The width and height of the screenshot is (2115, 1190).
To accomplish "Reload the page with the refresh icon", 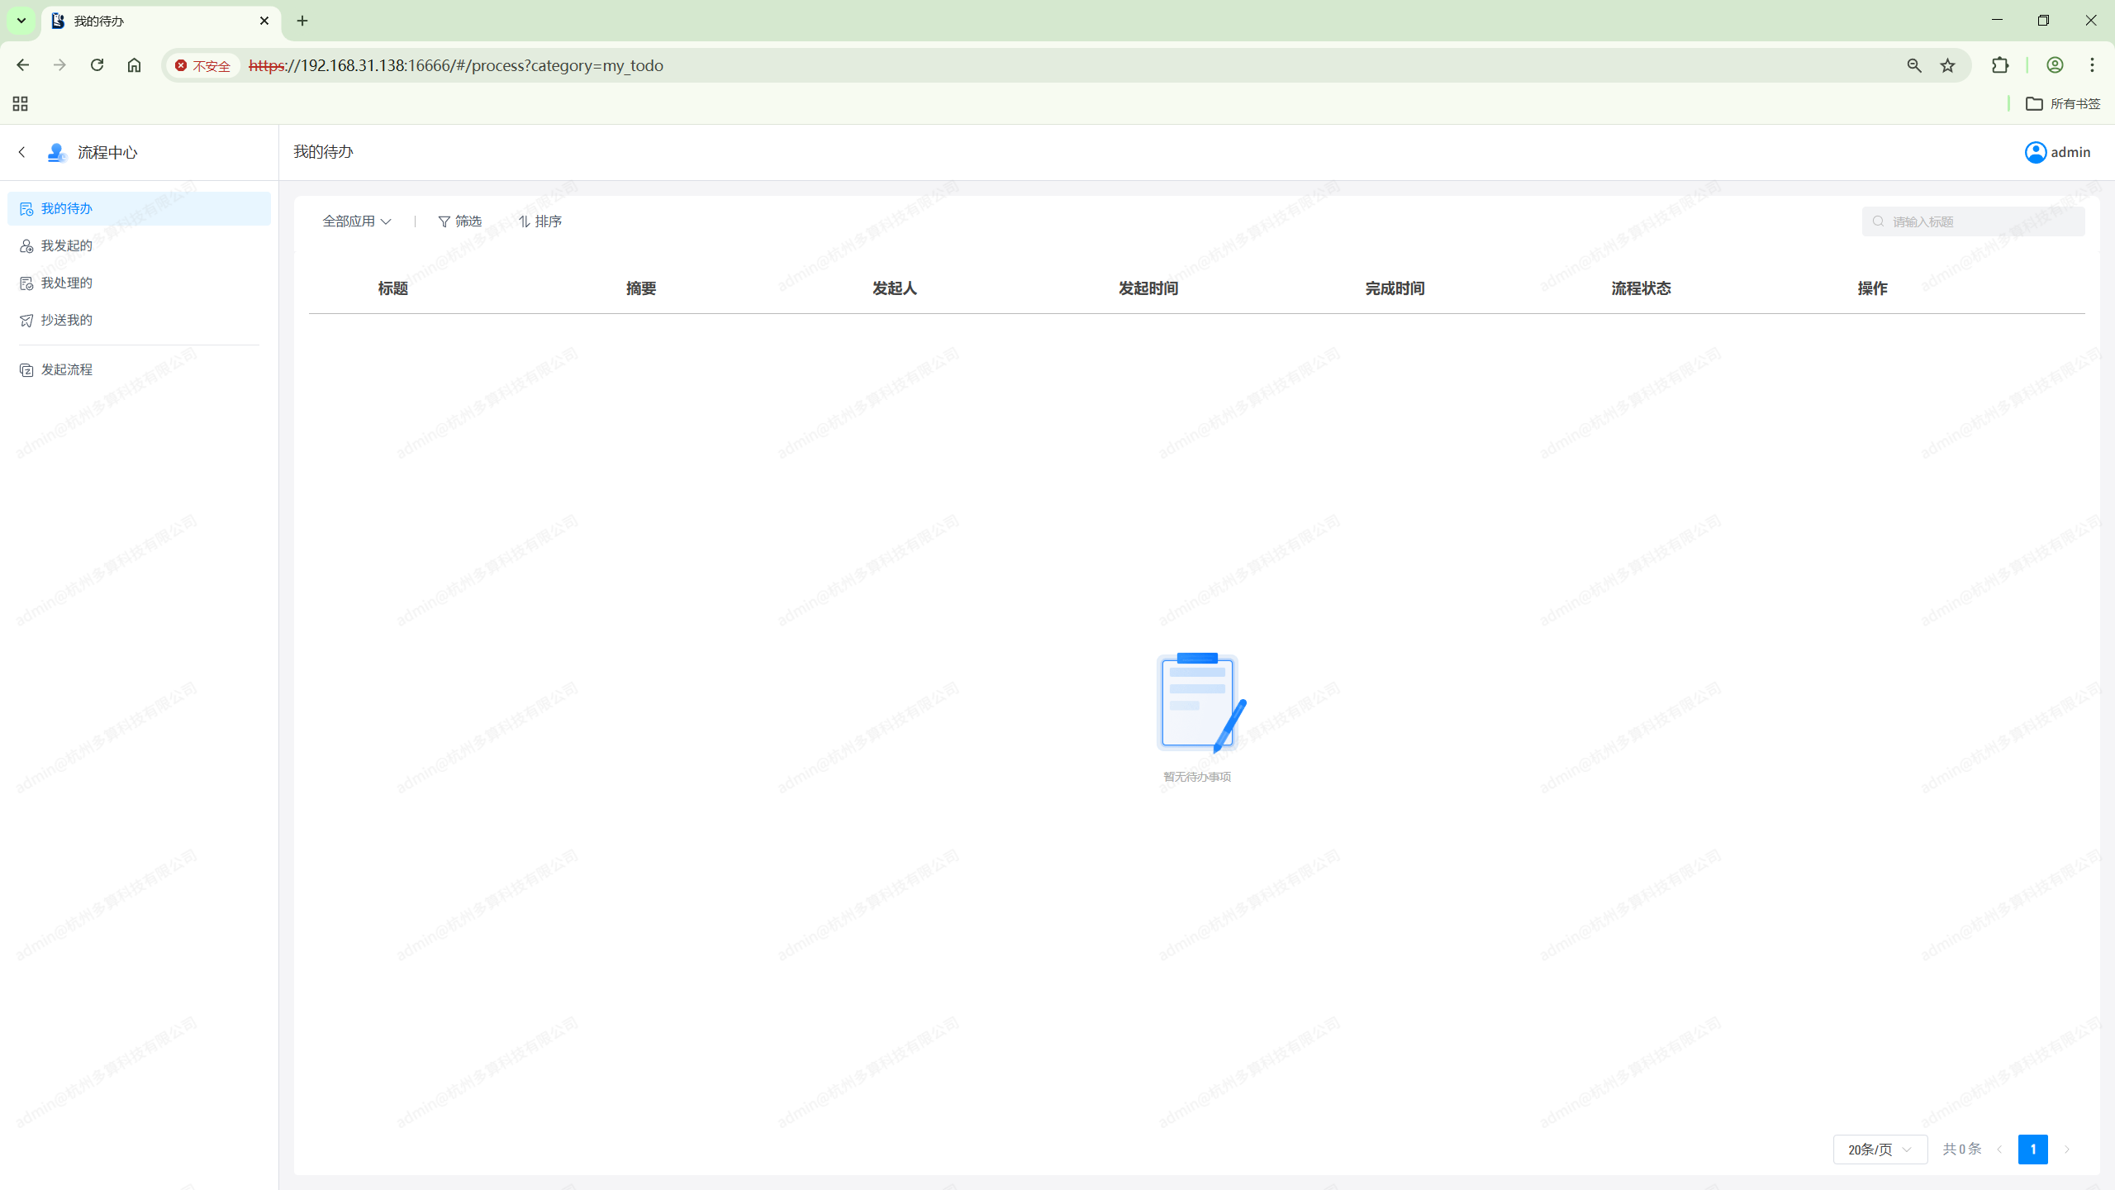I will click(97, 65).
